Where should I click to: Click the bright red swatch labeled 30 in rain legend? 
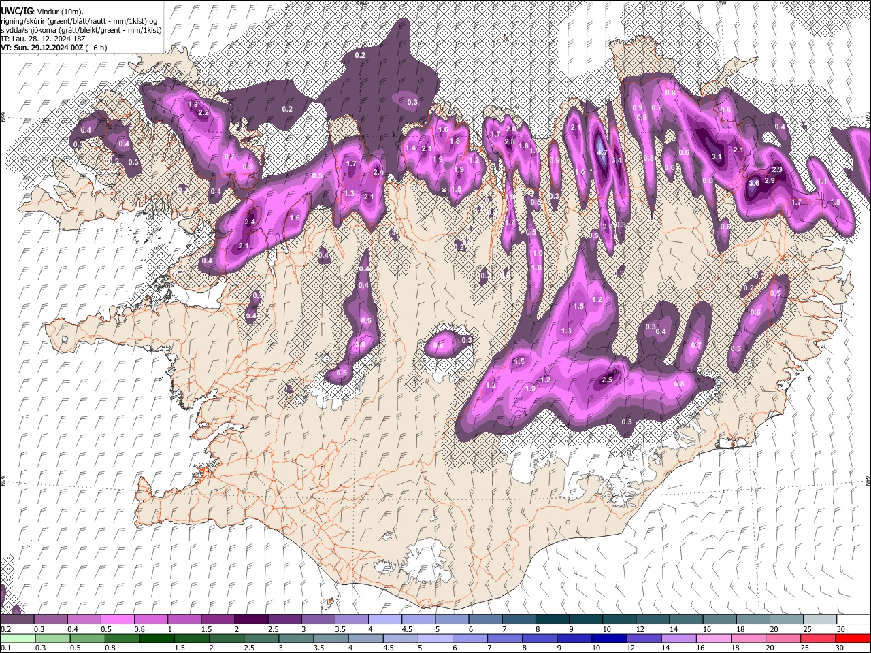pyautogui.click(x=853, y=638)
